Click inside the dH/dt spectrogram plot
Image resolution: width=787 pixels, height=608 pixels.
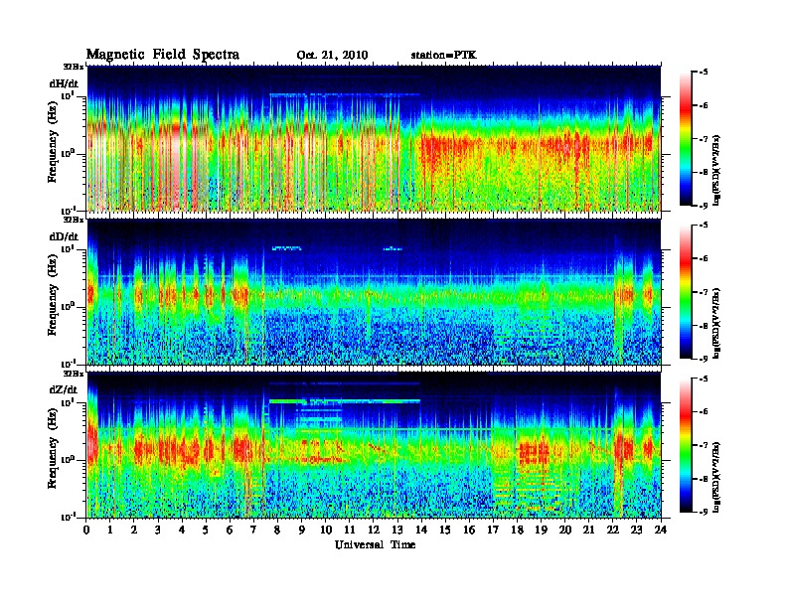(x=374, y=138)
